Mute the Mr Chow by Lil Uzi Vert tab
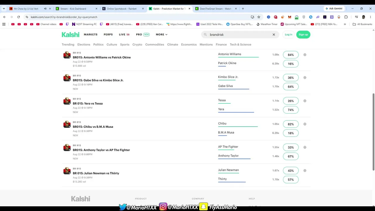The height and width of the screenshot is (211, 375). click(x=45, y=9)
